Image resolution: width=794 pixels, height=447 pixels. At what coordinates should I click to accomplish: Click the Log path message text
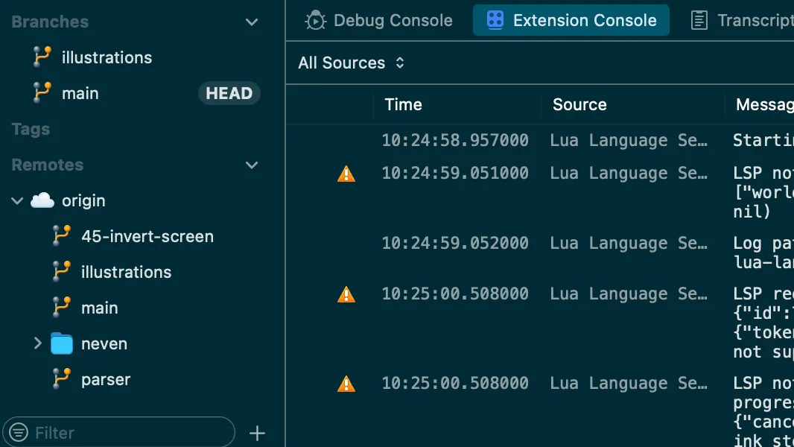coord(763,253)
